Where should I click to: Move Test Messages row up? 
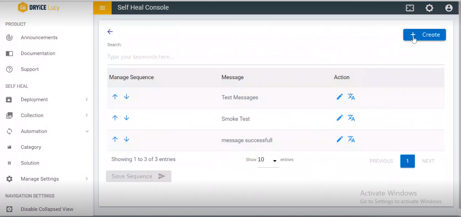tap(115, 97)
